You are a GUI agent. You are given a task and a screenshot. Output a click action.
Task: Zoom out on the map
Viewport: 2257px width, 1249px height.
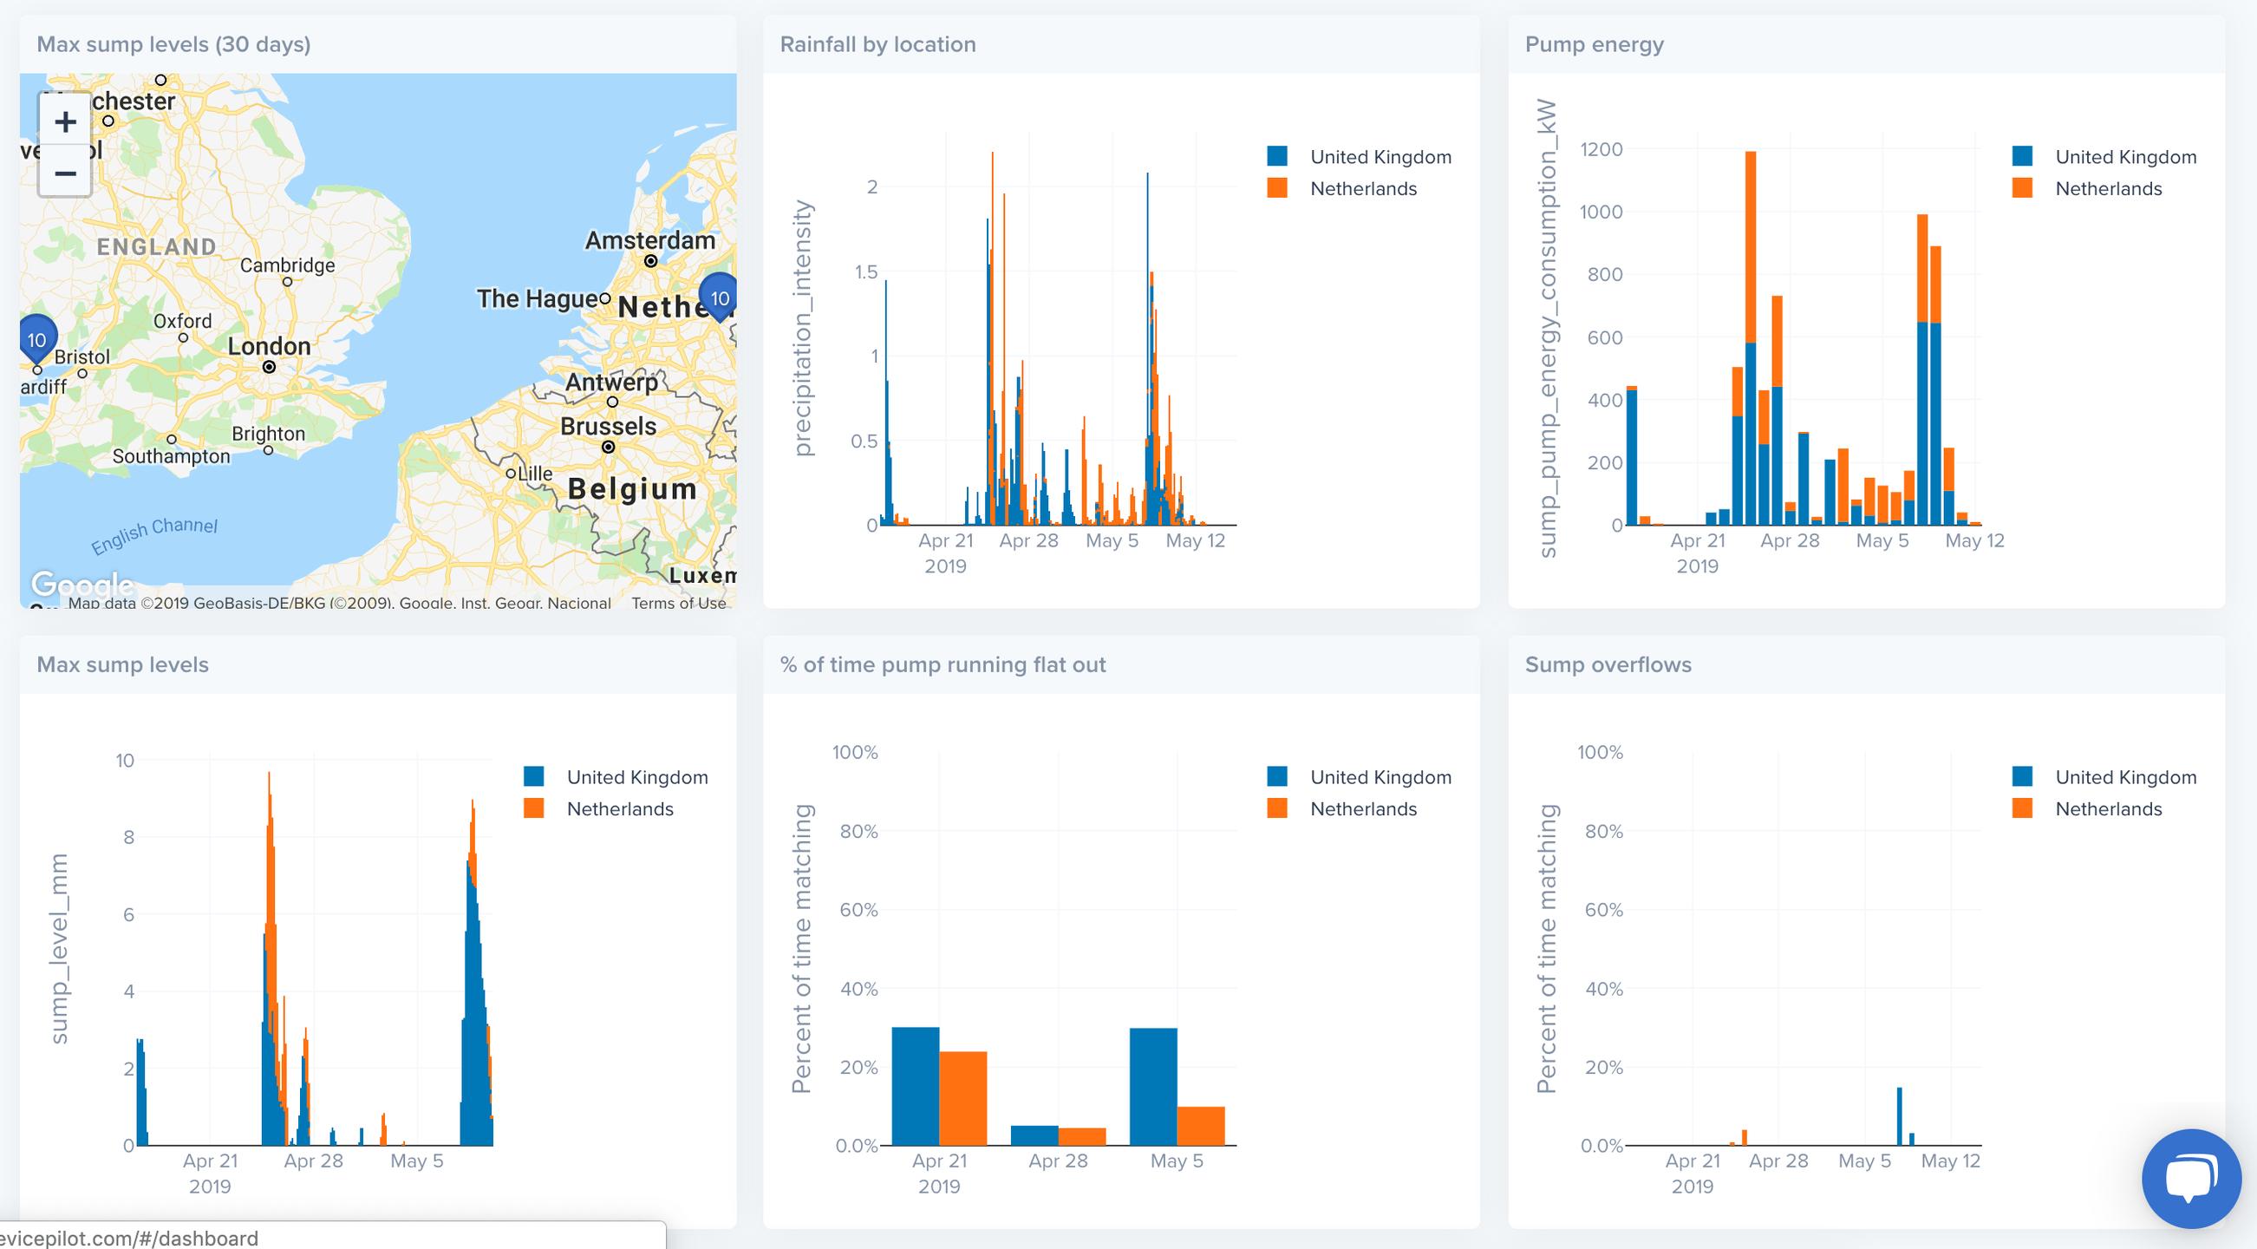[65, 173]
